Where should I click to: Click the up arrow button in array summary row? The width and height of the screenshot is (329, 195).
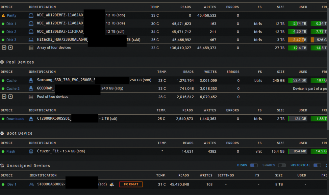coord(11,48)
